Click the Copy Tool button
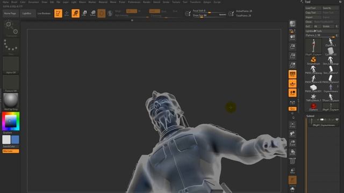 point(313,12)
